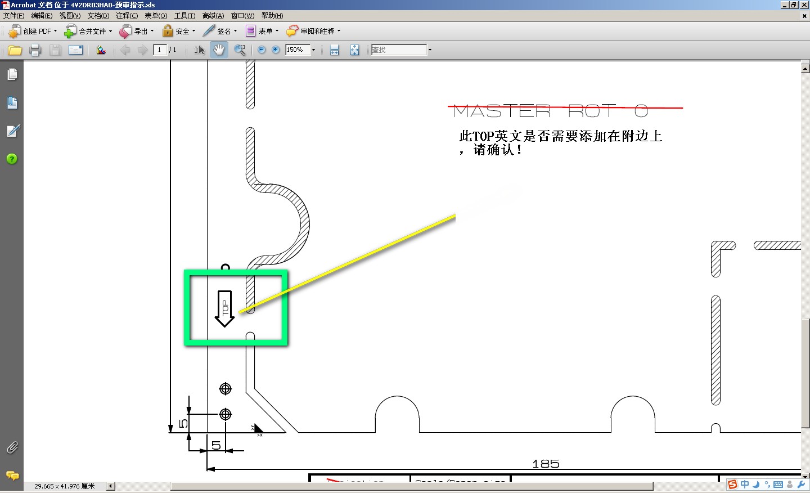The width and height of the screenshot is (810, 493).
Task: Open the 注释 (Comments) menu
Action: (x=127, y=16)
